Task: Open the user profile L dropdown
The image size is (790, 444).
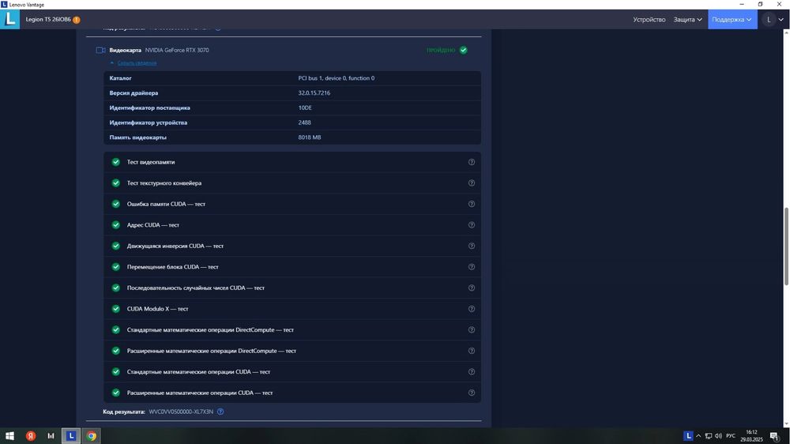Action: [774, 20]
